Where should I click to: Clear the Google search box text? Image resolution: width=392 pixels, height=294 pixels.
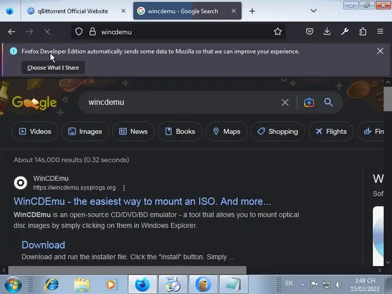pyautogui.click(x=285, y=102)
